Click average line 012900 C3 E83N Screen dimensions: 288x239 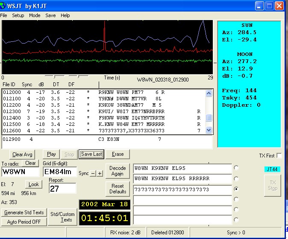click(x=82, y=139)
